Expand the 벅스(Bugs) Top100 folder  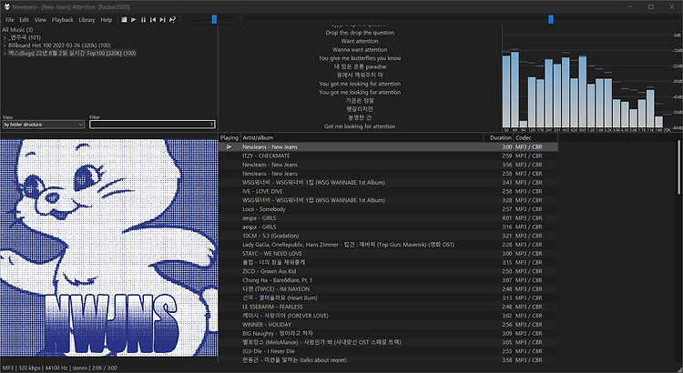(x=5, y=53)
